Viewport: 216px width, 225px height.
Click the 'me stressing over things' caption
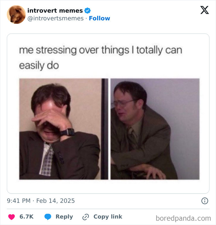tap(101, 58)
